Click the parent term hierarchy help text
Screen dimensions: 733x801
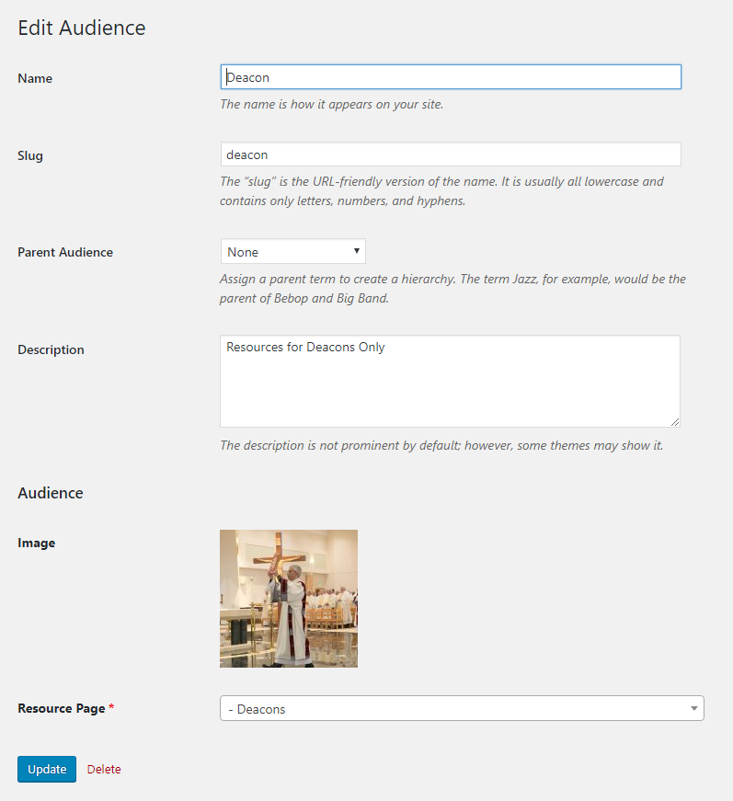452,288
